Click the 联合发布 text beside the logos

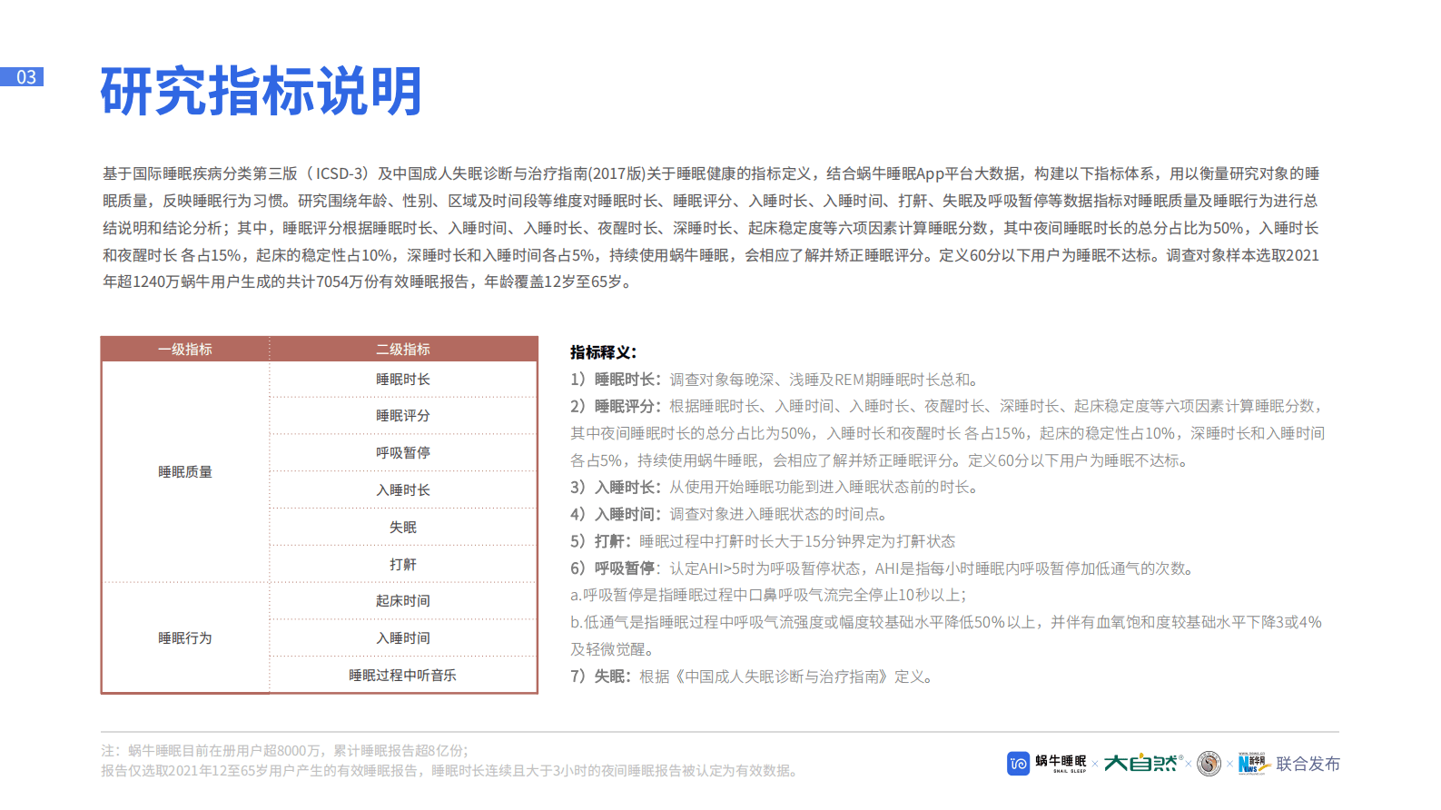tap(1308, 764)
